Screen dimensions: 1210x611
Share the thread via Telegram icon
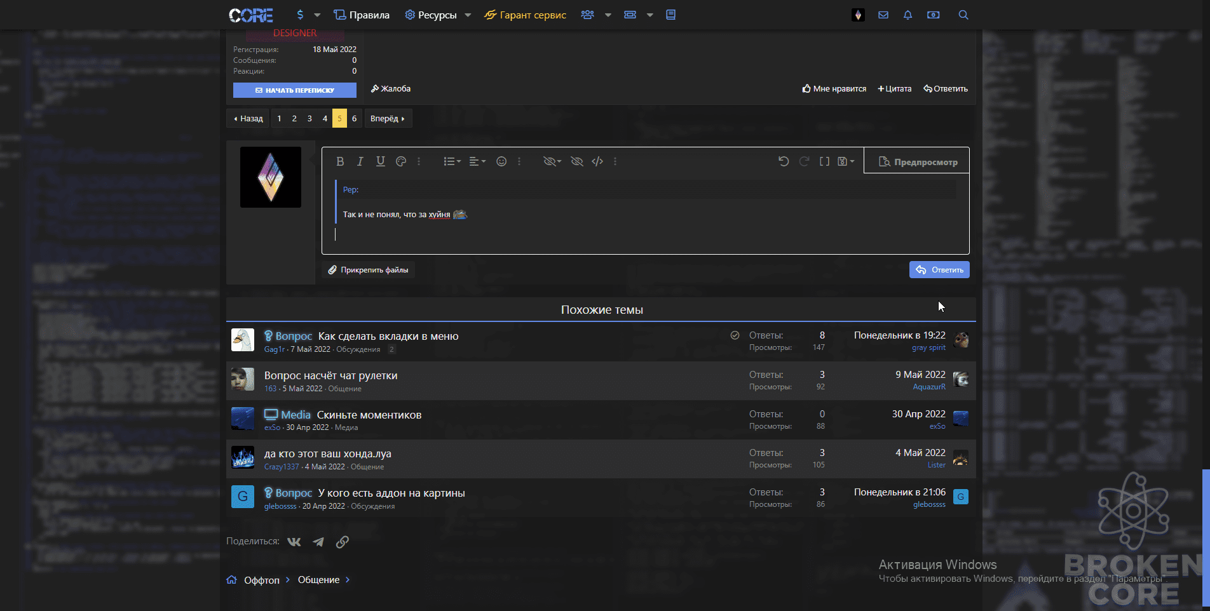click(x=318, y=542)
